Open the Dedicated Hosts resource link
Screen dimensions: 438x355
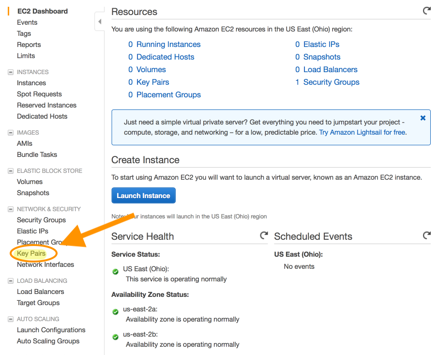pos(166,57)
